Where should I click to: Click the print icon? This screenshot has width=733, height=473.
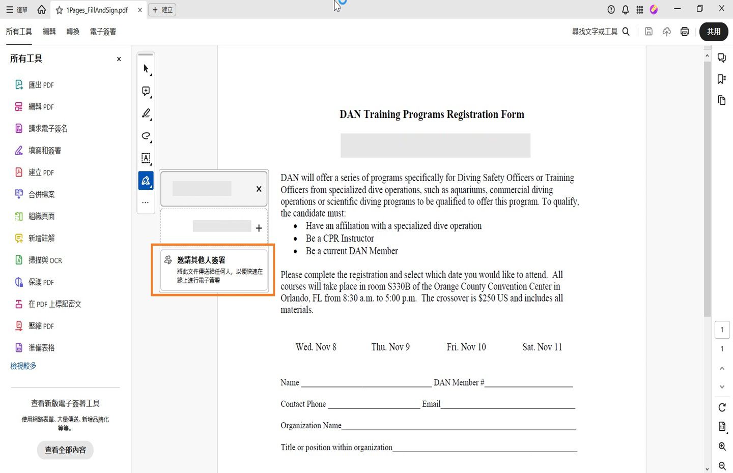(x=685, y=32)
